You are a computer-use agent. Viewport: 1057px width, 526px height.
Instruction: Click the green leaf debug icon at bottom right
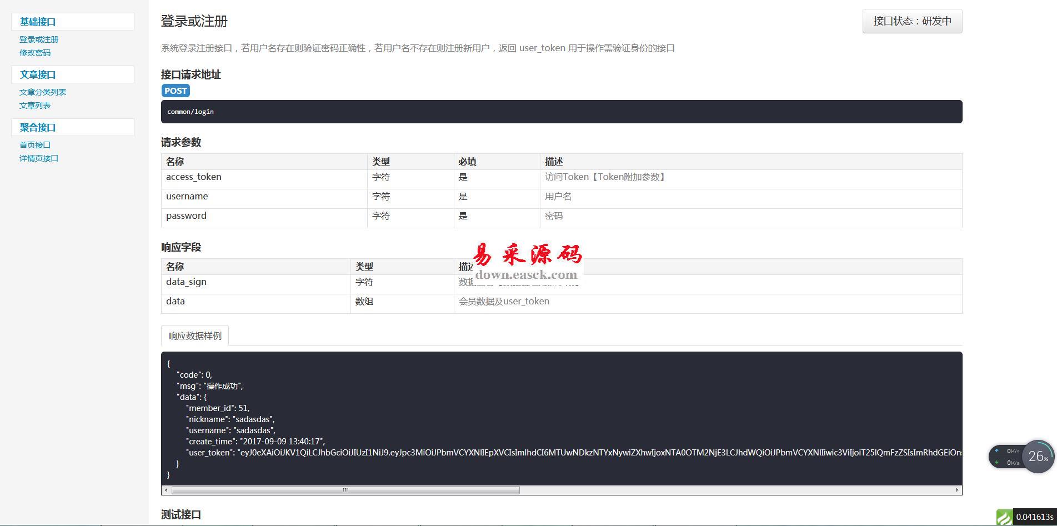click(x=1004, y=517)
